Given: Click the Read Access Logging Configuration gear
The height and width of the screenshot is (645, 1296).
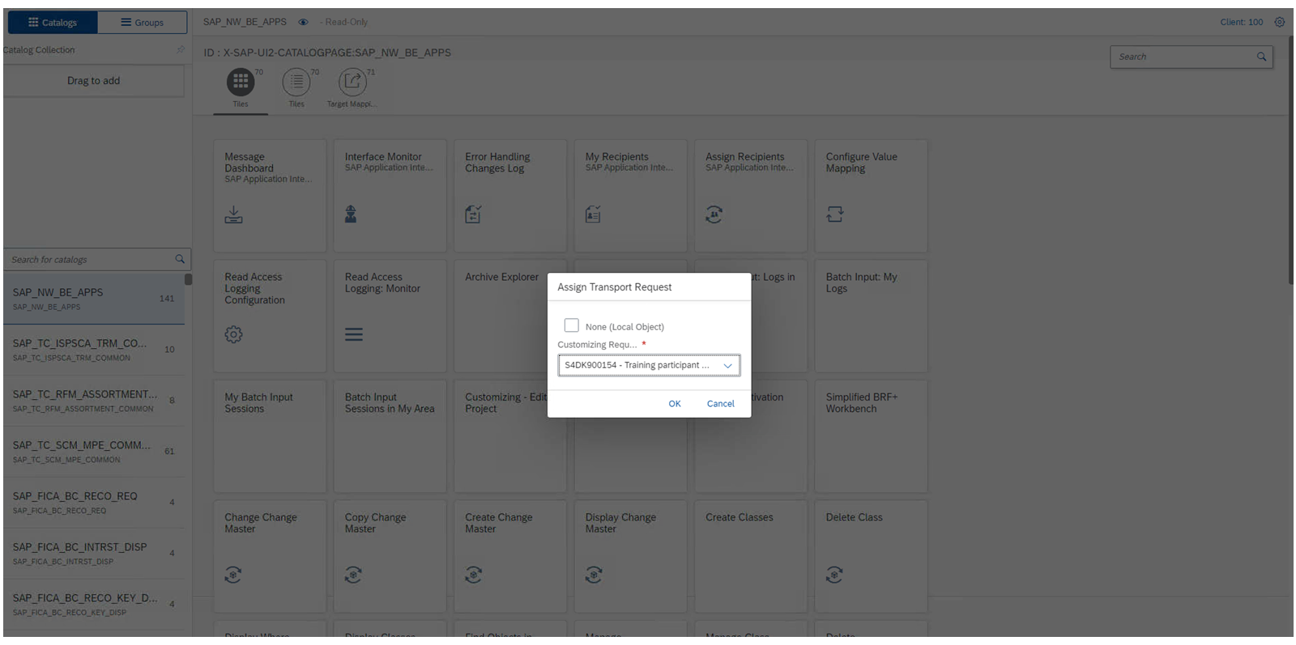Looking at the screenshot, I should pos(233,334).
